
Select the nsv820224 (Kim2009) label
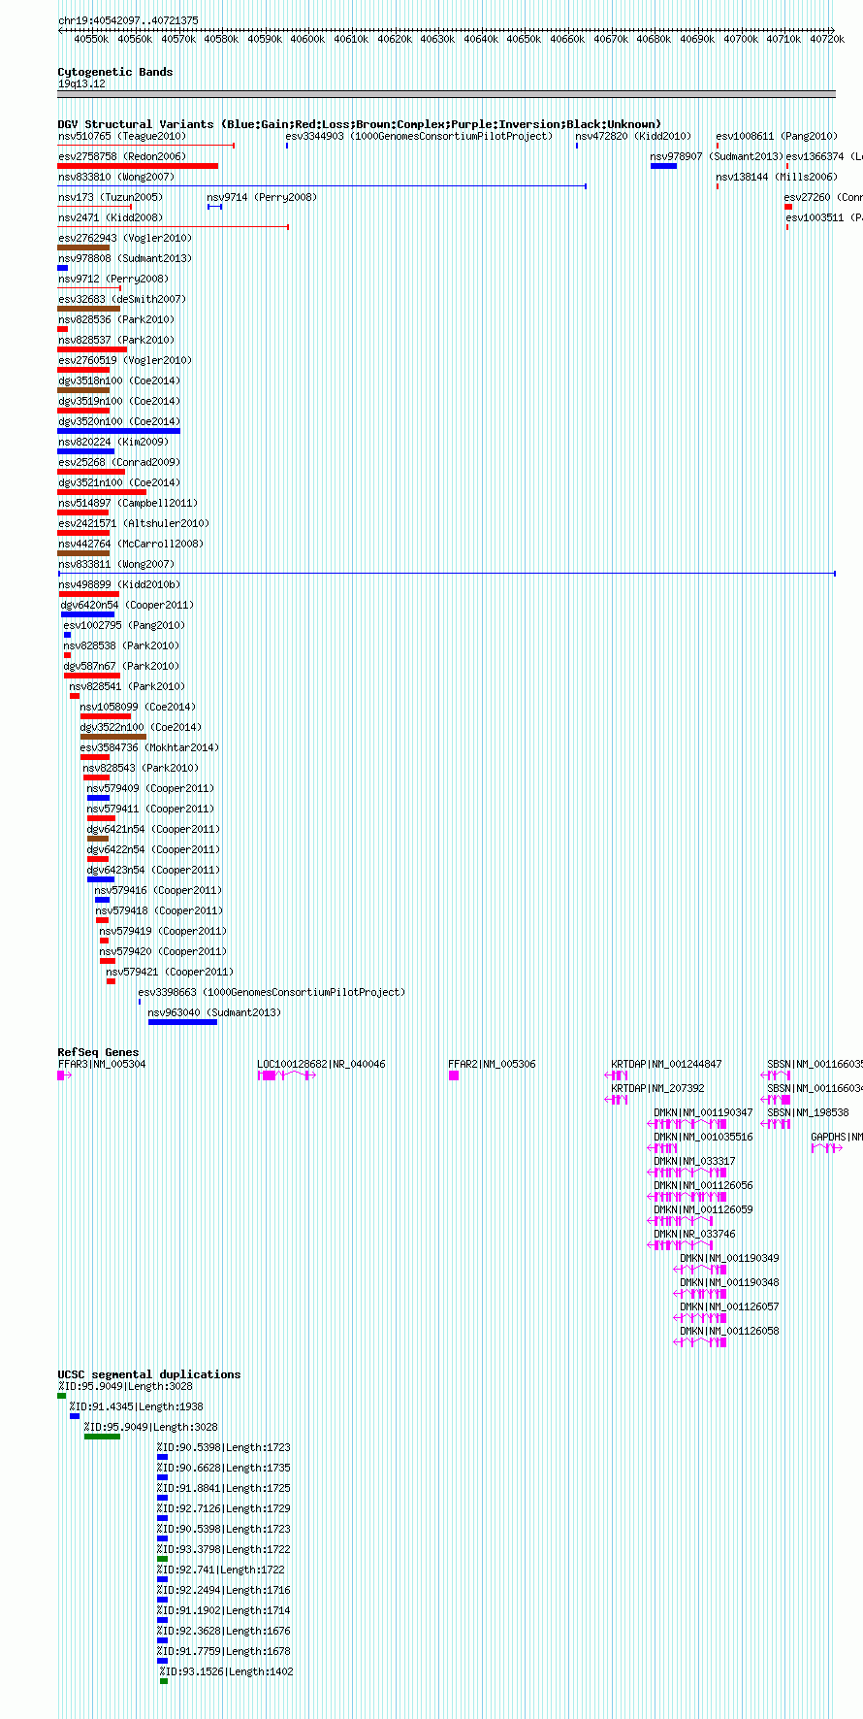(113, 442)
